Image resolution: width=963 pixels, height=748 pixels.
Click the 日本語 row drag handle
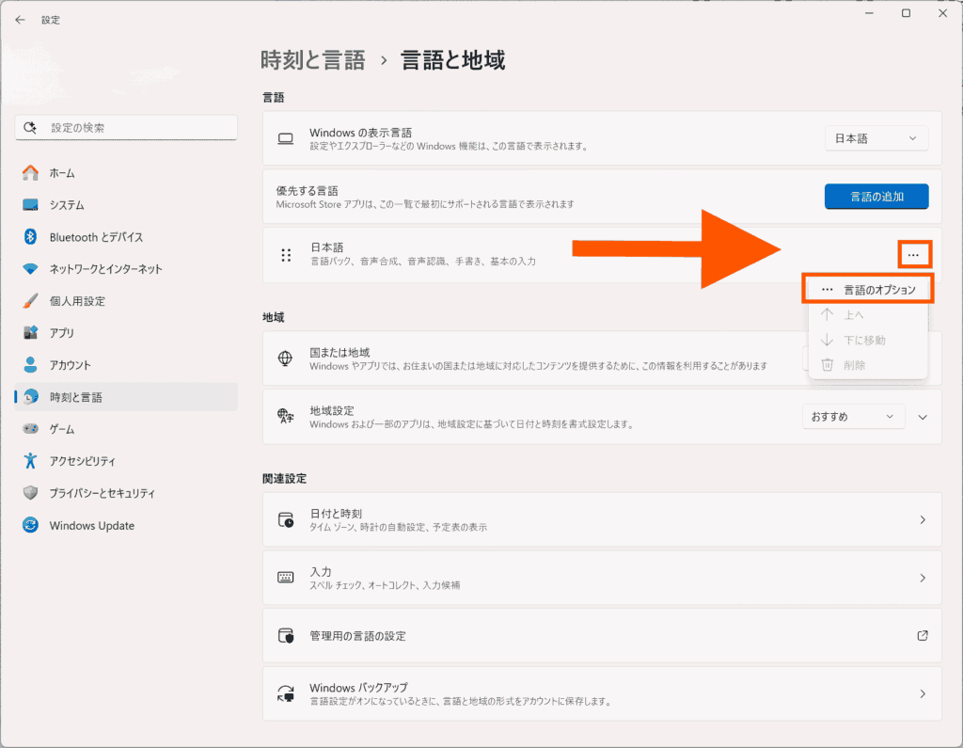[286, 255]
